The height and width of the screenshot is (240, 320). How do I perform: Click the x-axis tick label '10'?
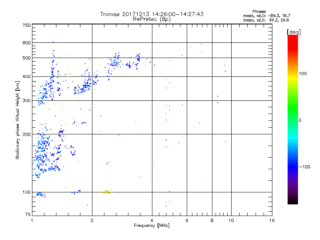231,220
